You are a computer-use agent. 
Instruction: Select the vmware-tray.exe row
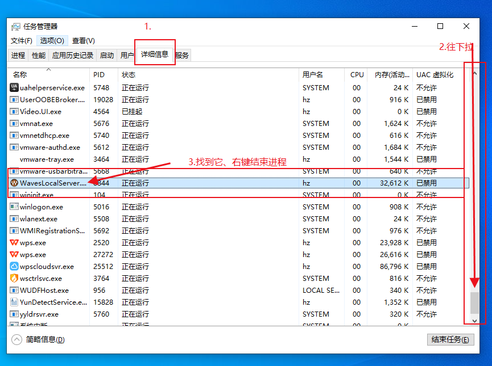(x=238, y=159)
